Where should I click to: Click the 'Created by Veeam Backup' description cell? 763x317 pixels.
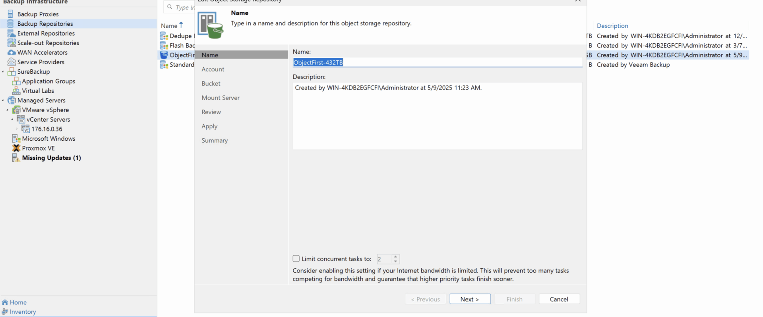tap(633, 65)
